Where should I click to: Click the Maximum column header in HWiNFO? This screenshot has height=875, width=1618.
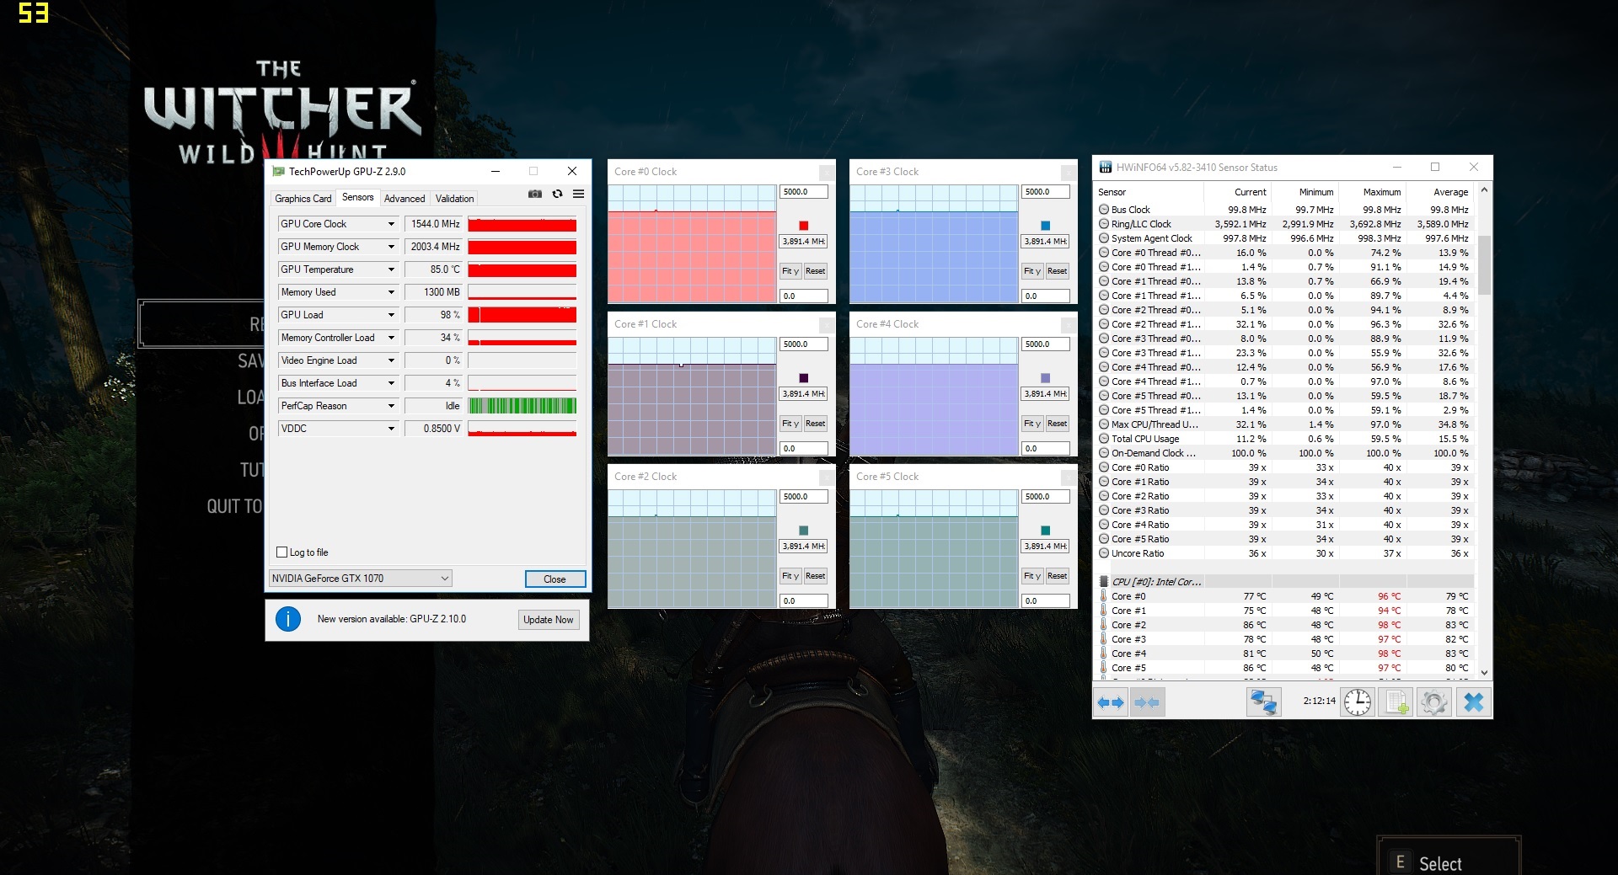click(1372, 192)
